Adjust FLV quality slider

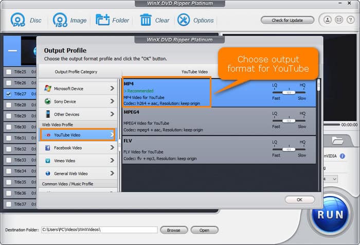[289, 149]
